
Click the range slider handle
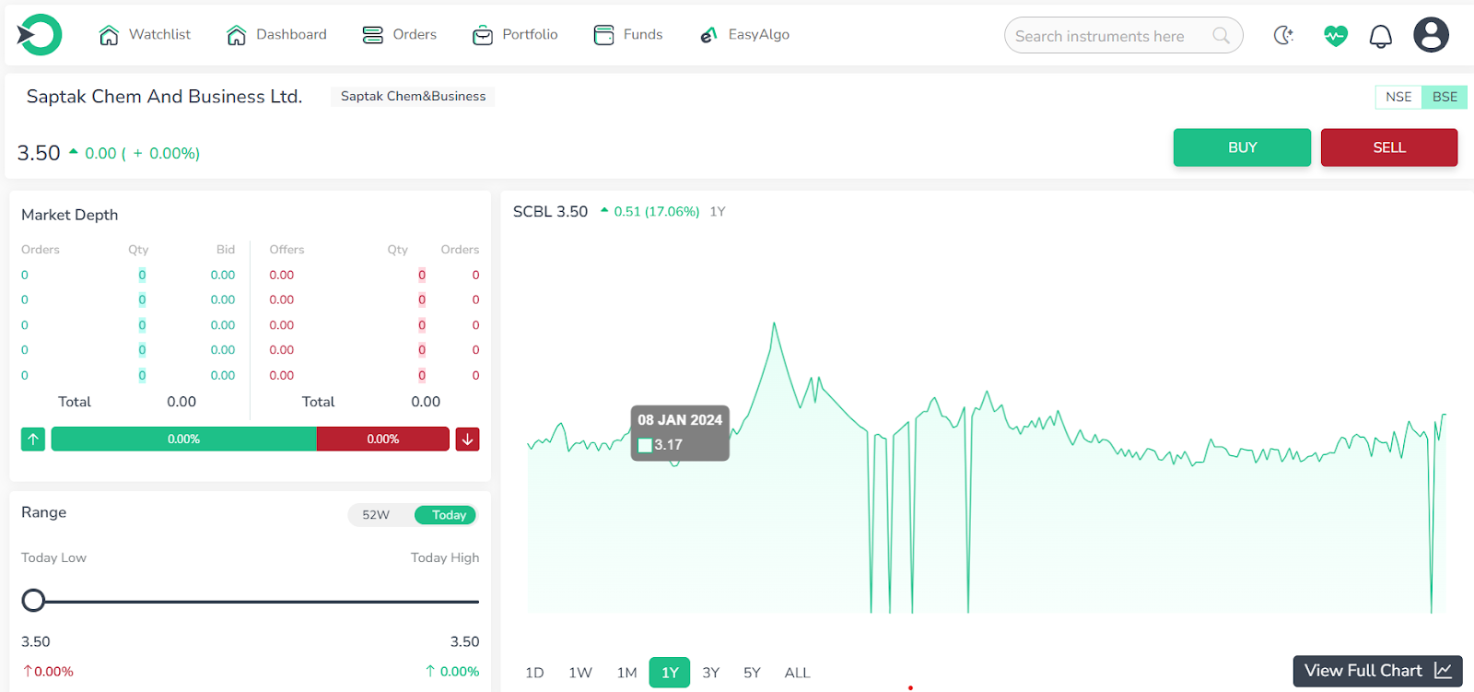click(33, 601)
